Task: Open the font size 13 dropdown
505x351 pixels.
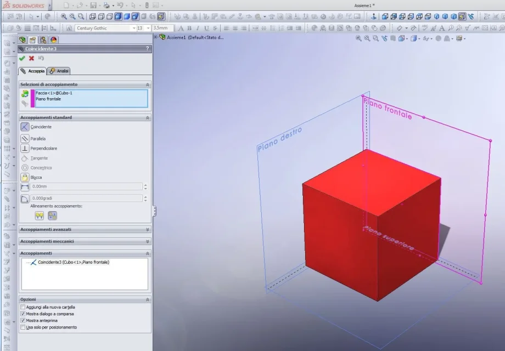Action: pyautogui.click(x=148, y=29)
